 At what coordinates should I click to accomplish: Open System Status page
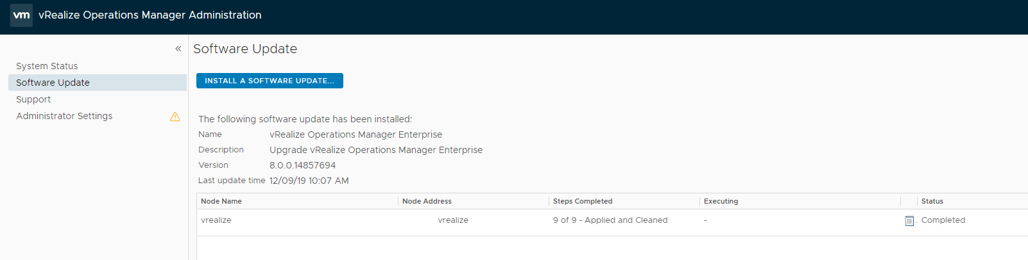point(47,66)
